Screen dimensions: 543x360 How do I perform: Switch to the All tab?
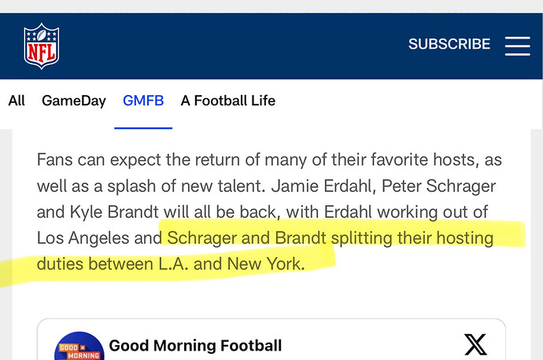coord(17,101)
